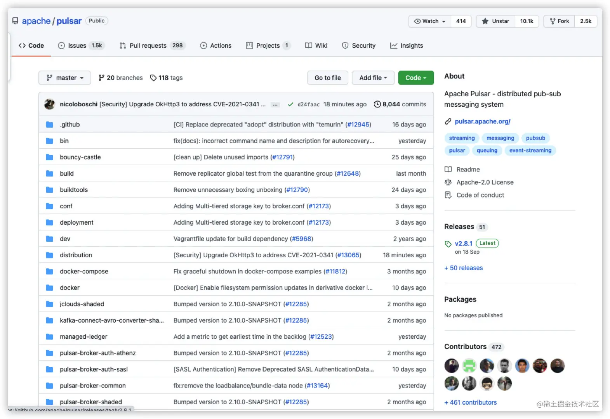
Task: Click the link icon beside pulsar.apache.org
Action: coord(448,121)
